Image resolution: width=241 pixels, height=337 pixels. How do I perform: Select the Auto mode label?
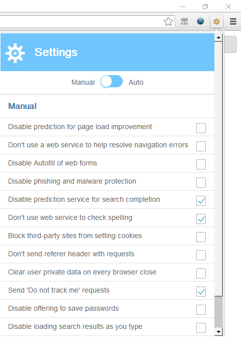pyautogui.click(x=136, y=82)
